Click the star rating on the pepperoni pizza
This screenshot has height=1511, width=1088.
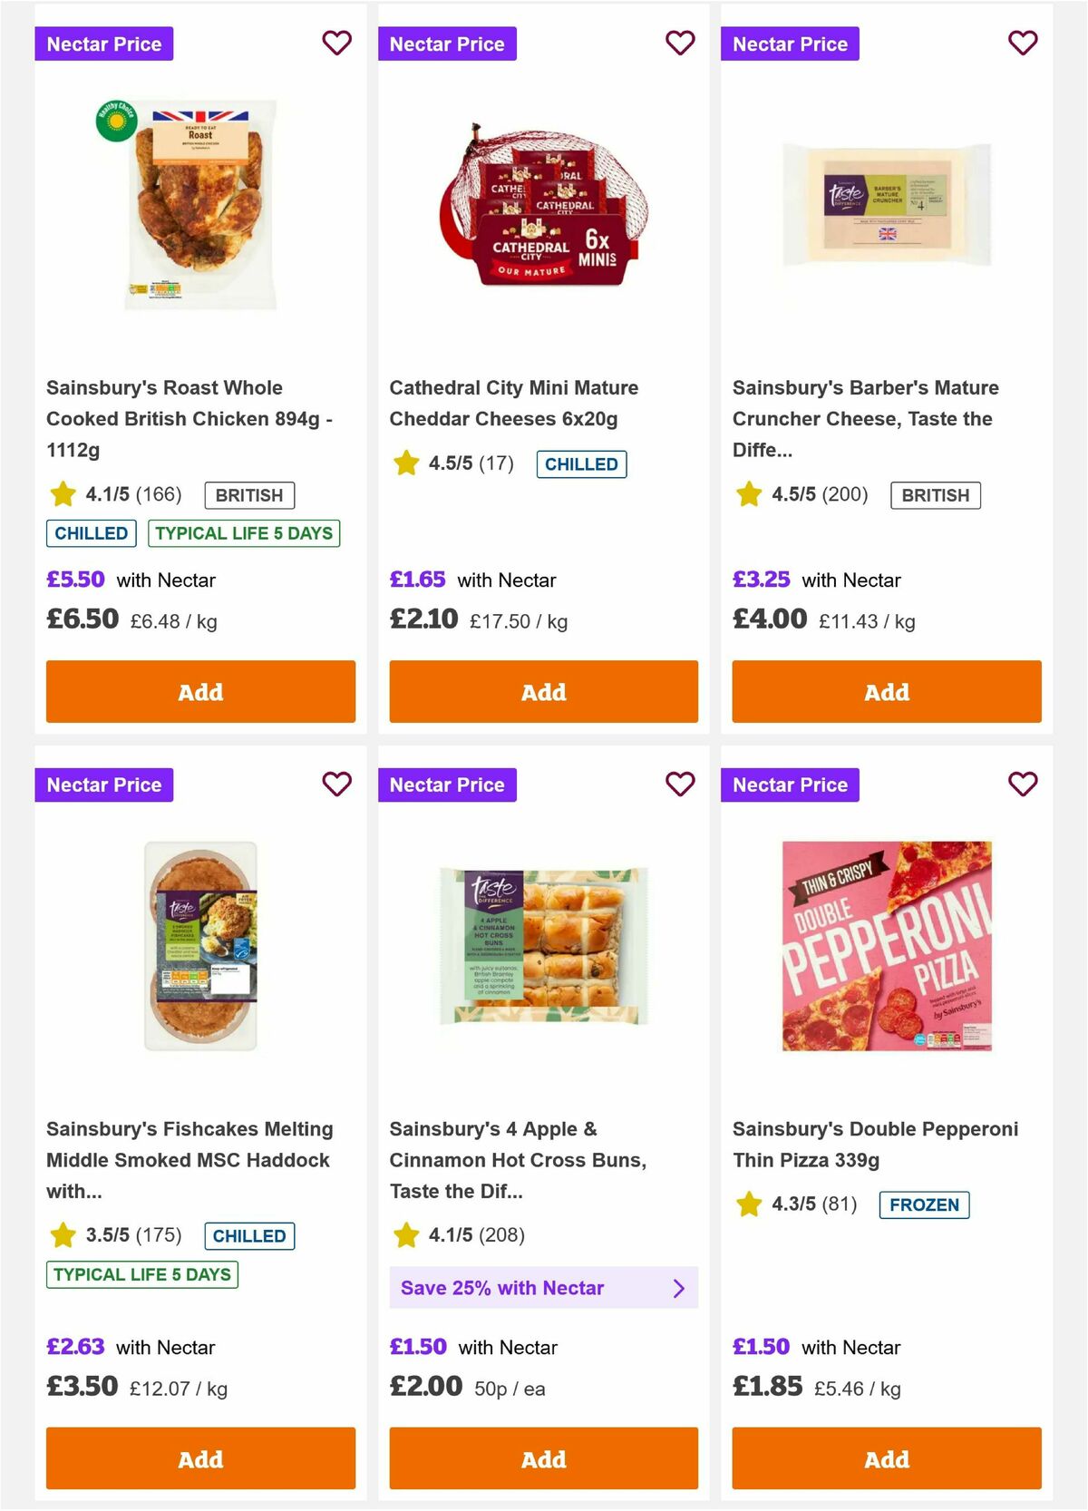(x=748, y=1204)
